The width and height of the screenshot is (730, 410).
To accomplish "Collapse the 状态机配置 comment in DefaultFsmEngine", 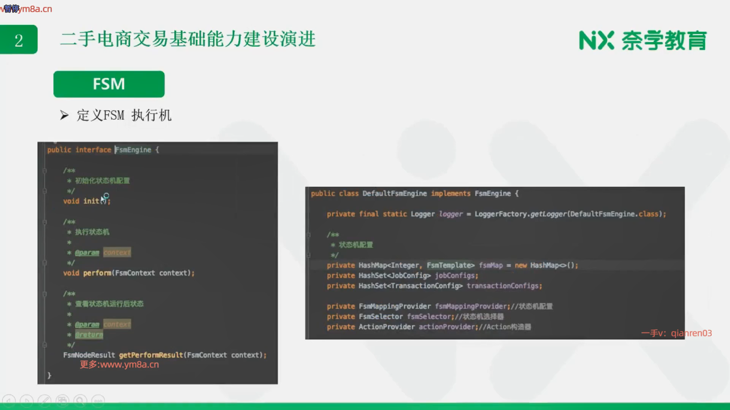I will [308, 235].
